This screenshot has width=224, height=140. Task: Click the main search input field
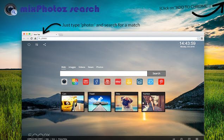(x=104, y=74)
